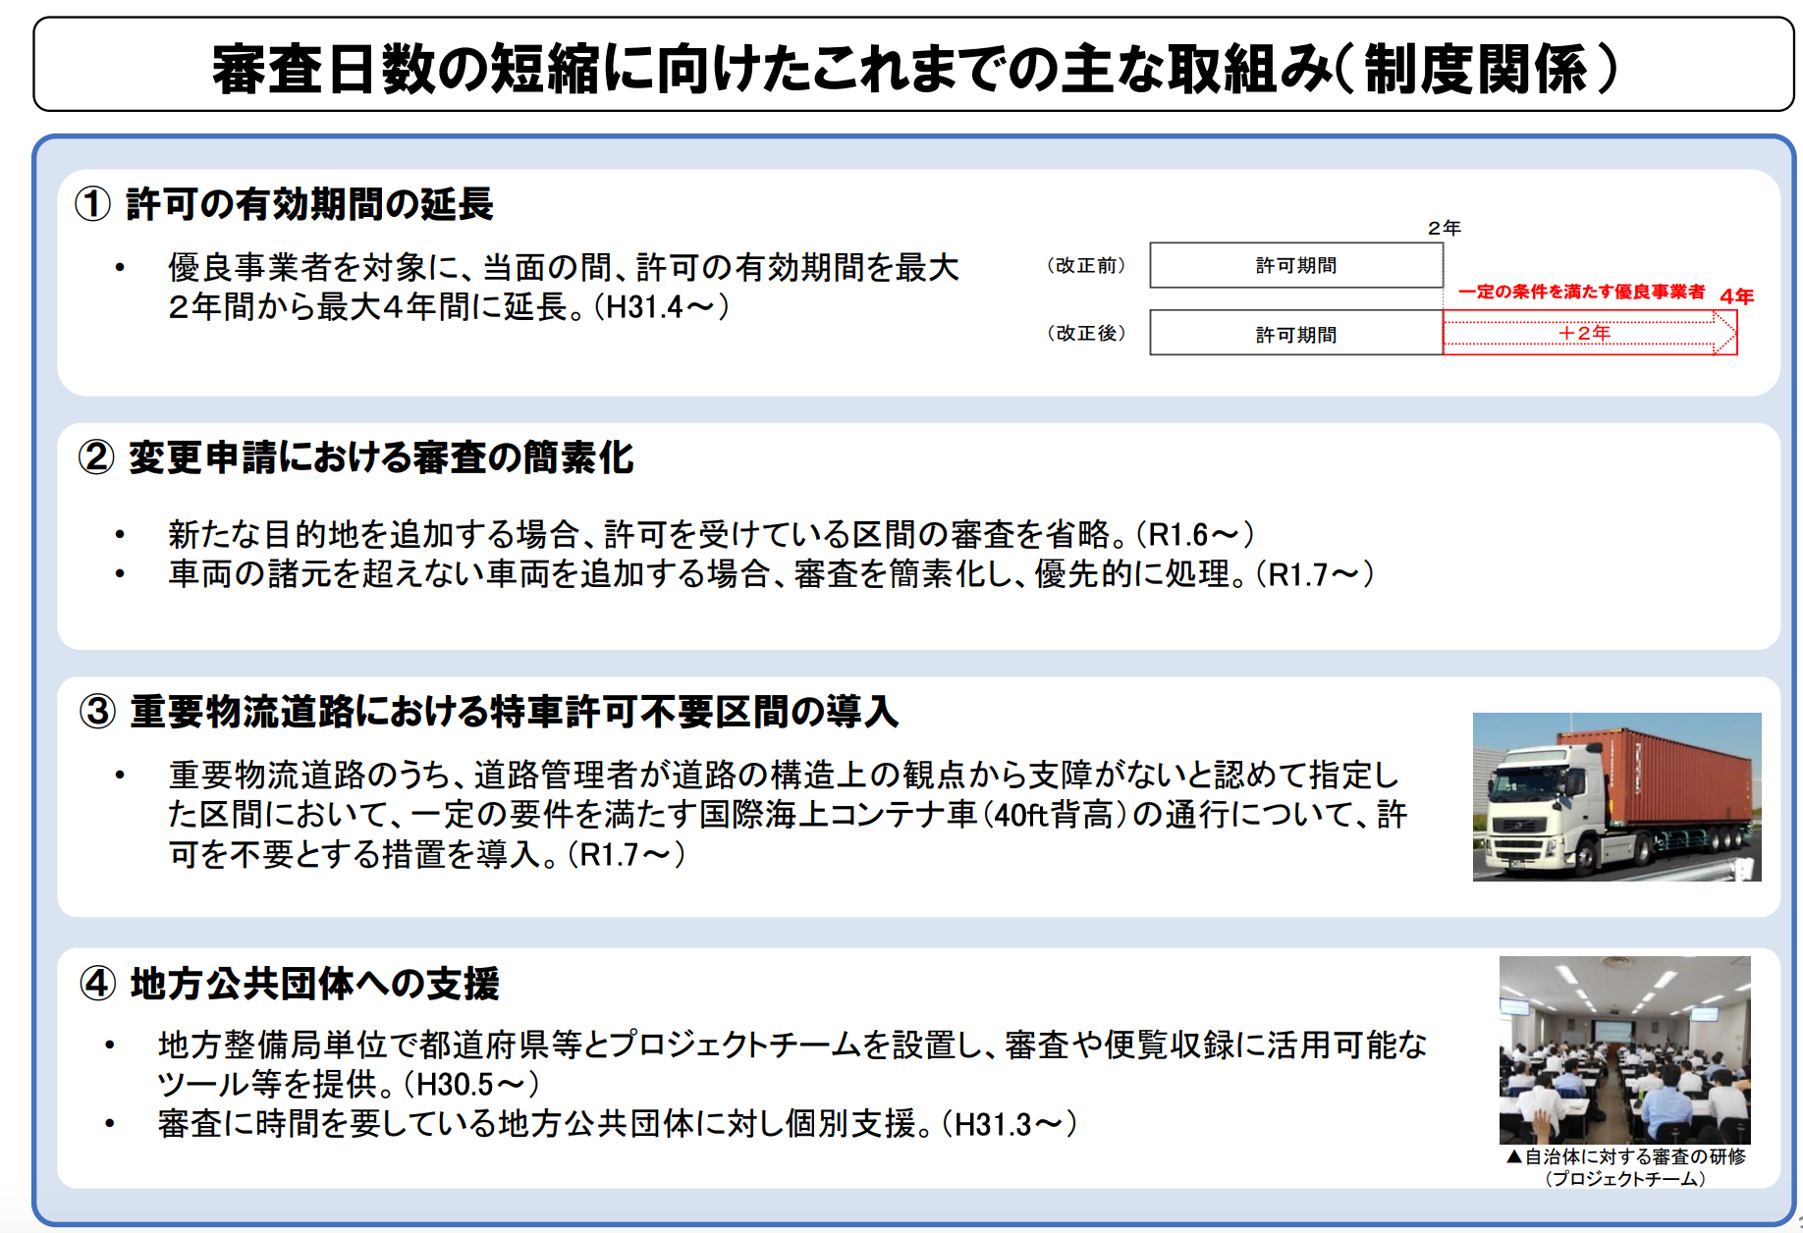The width and height of the screenshot is (1803, 1233).
Task: Click the bullet starting 地方整備局単位で都道府県等
Action: coord(792,1045)
